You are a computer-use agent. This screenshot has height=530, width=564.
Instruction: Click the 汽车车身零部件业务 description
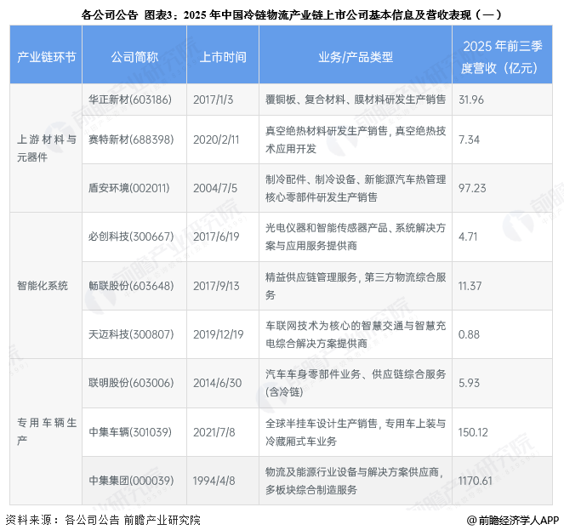click(x=356, y=383)
